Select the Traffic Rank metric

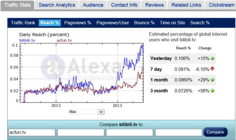[x=23, y=23]
